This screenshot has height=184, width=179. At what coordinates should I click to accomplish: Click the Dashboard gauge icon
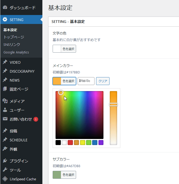pyautogui.click(x=5, y=8)
